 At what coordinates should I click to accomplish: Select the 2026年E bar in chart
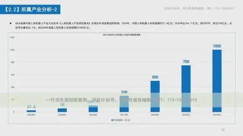click(x=93, y=109)
